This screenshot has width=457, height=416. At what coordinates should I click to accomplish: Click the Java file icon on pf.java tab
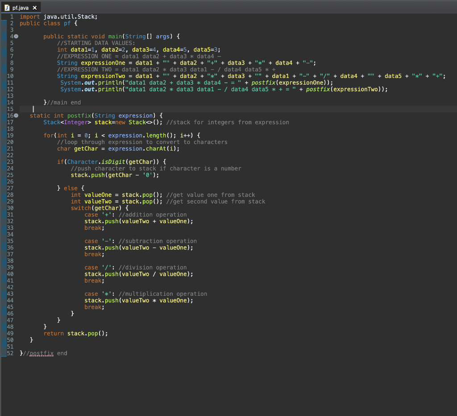pyautogui.click(x=7, y=8)
